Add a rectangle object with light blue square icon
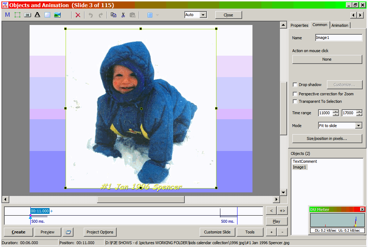This screenshot has width=368, height=247. coord(47,15)
